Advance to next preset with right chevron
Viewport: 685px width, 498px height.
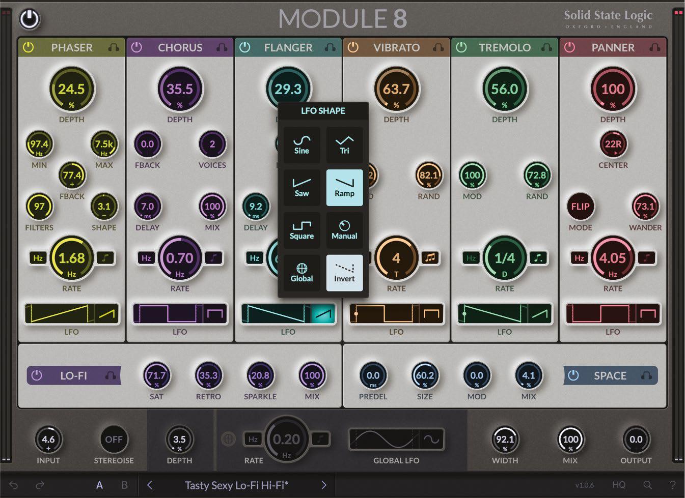pyautogui.click(x=324, y=485)
